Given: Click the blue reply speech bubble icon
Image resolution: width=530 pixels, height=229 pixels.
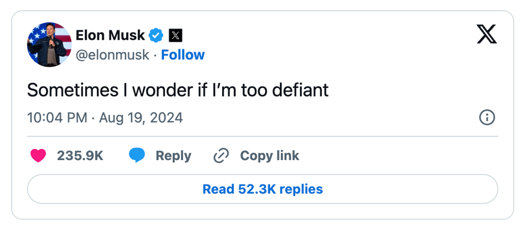Looking at the screenshot, I should (x=137, y=156).
